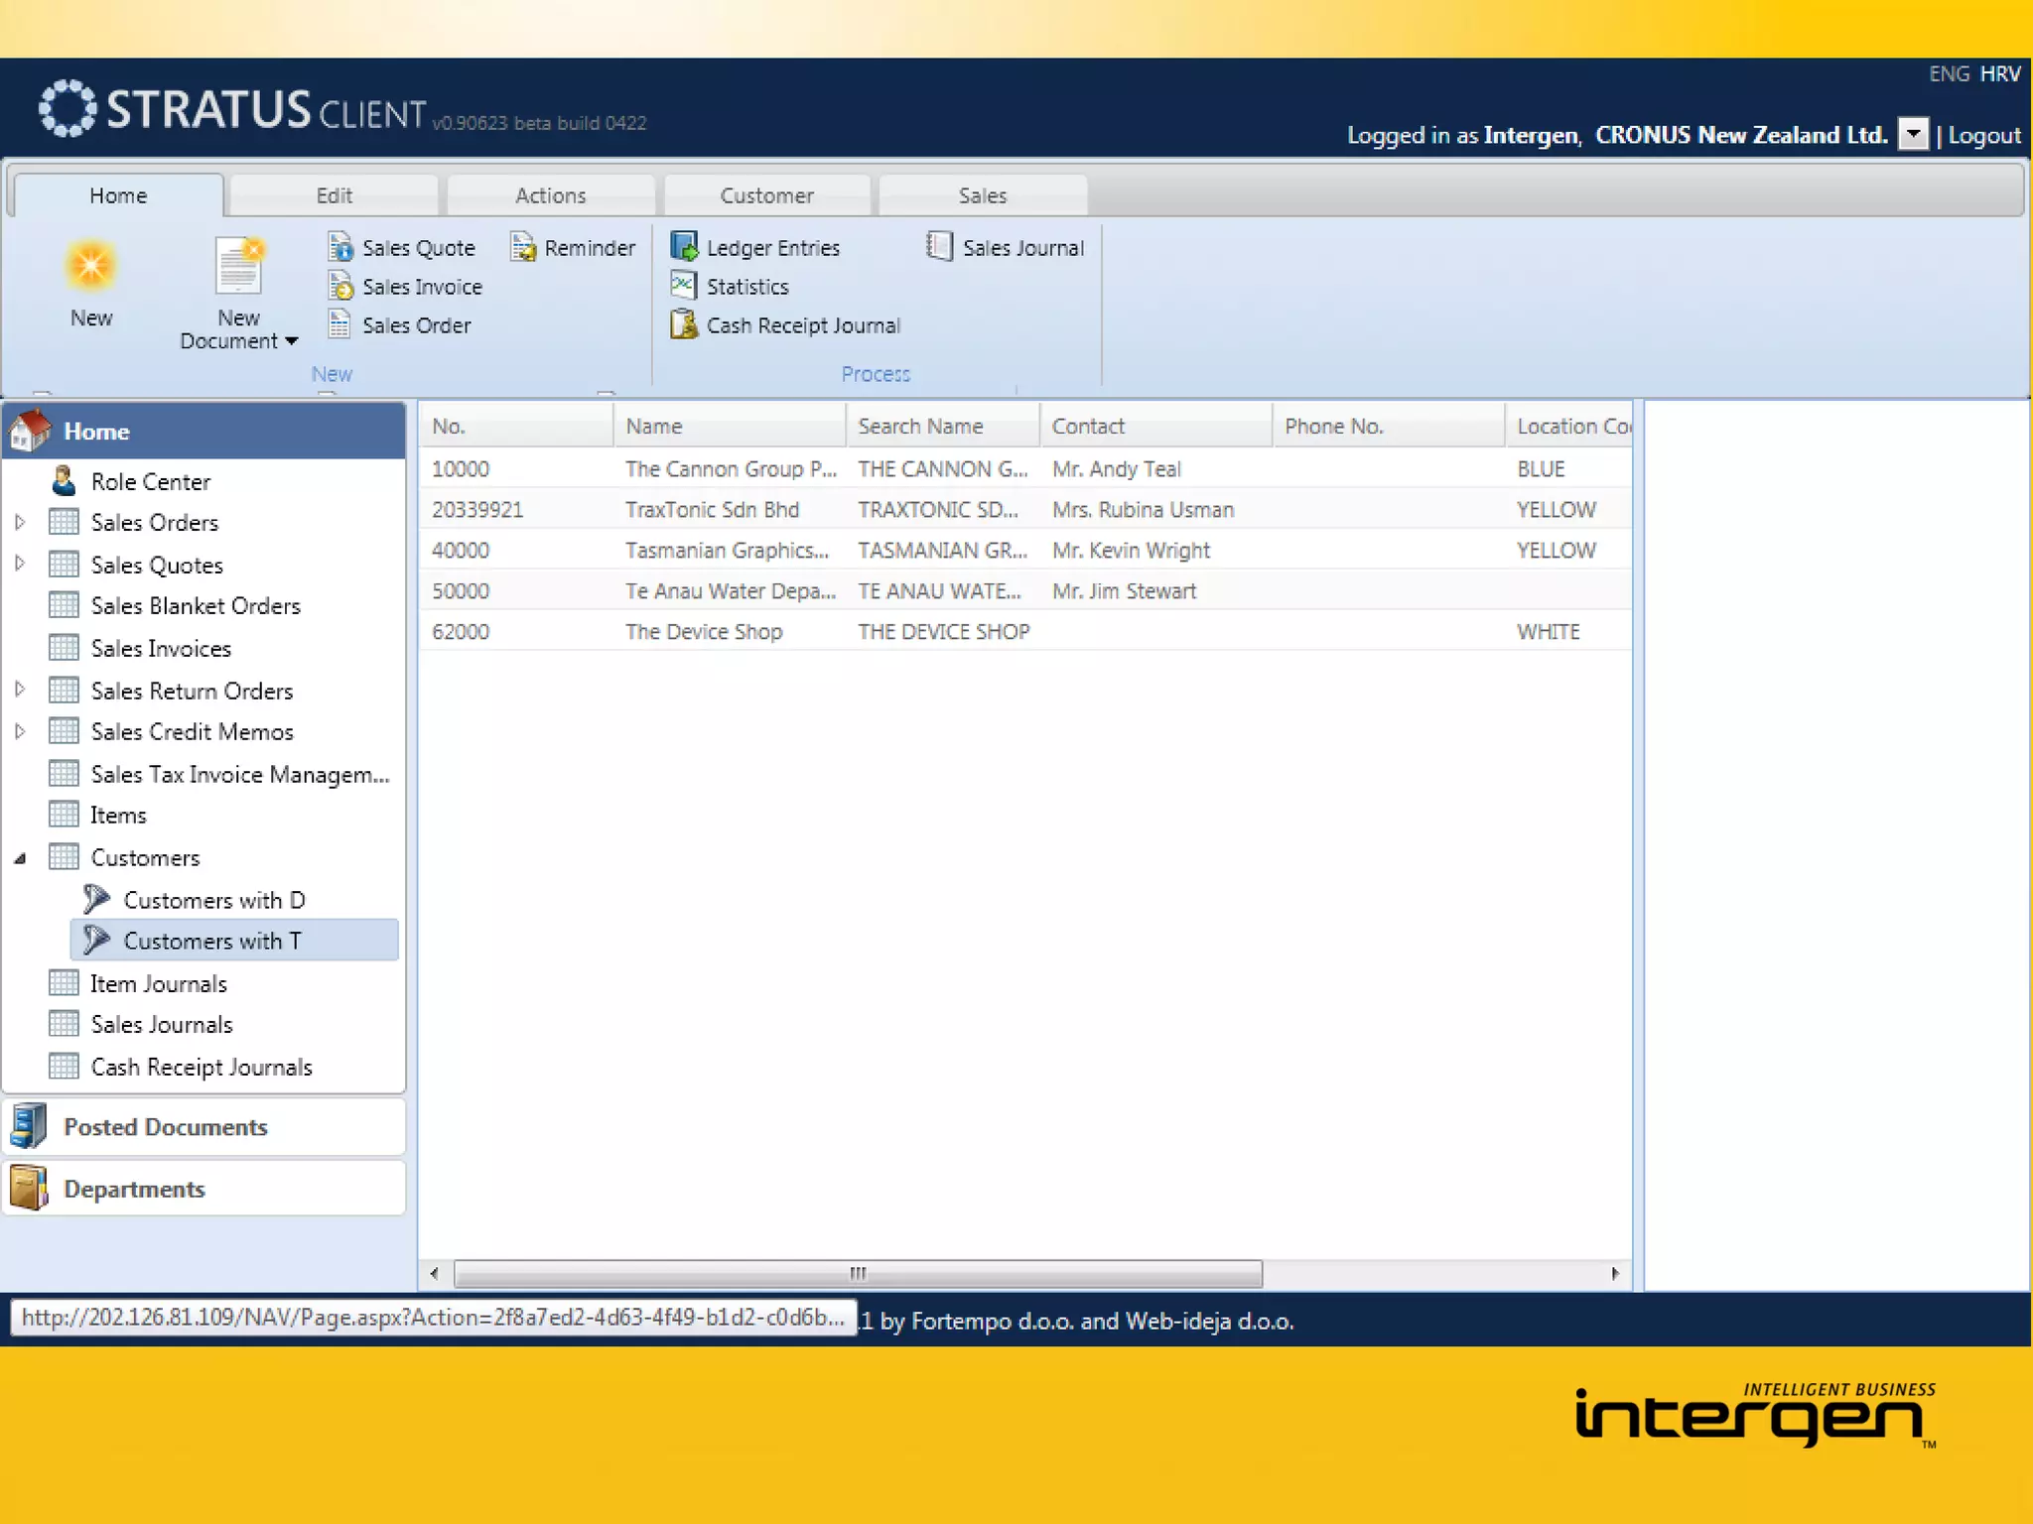Create a Sales Quote from ribbon
This screenshot has width=2033, height=1524.
[x=402, y=247]
